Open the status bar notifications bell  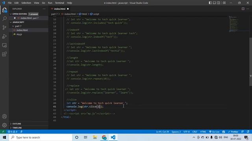(248, 132)
